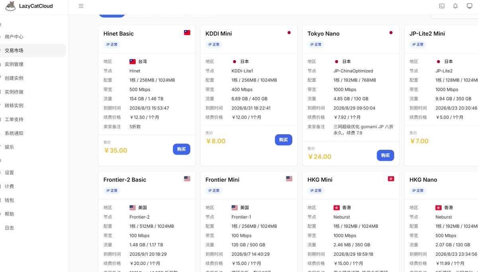The image size is (478, 272).
Task: Click expiry 2026/8/13 15:53:47
Action: (149, 108)
